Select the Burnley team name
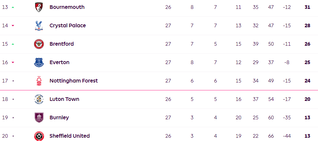Viewport: 318px width, 141px height. [x=59, y=118]
